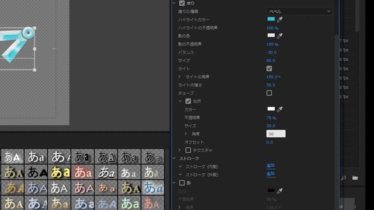Click the ライトの角度 value 150.0°
Viewport: 374px width, 210px height.
[x=273, y=76]
